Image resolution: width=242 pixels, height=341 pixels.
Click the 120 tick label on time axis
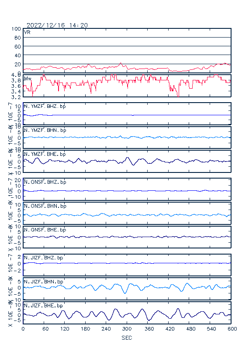coord(65,329)
